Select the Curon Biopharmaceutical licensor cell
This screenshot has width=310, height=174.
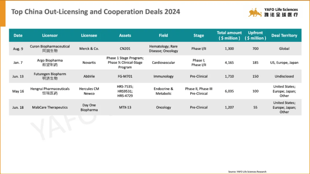click(x=50, y=48)
